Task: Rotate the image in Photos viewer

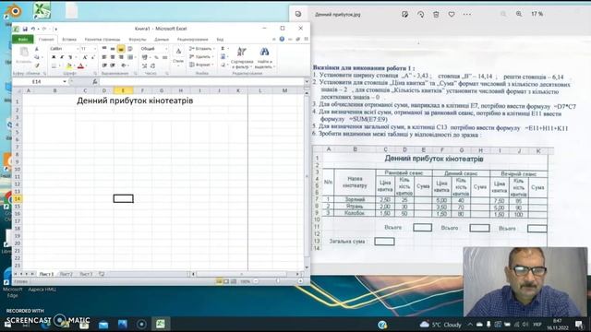Action: [x=421, y=15]
